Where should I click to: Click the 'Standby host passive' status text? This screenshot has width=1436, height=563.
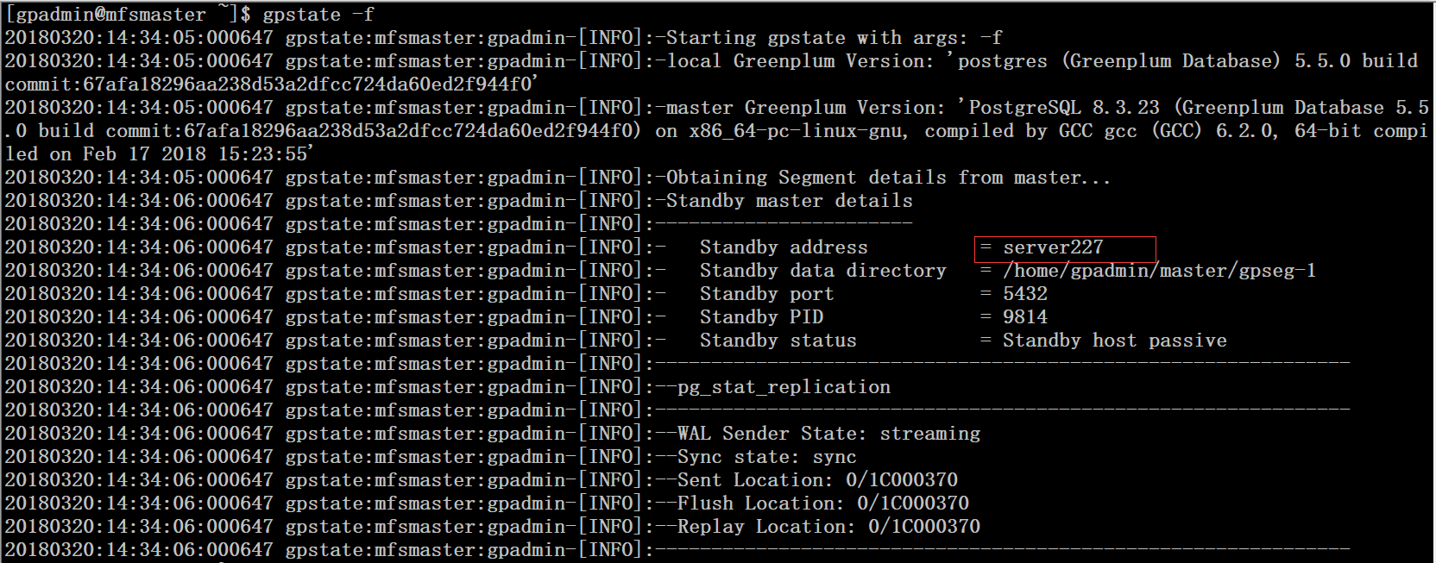1114,341
